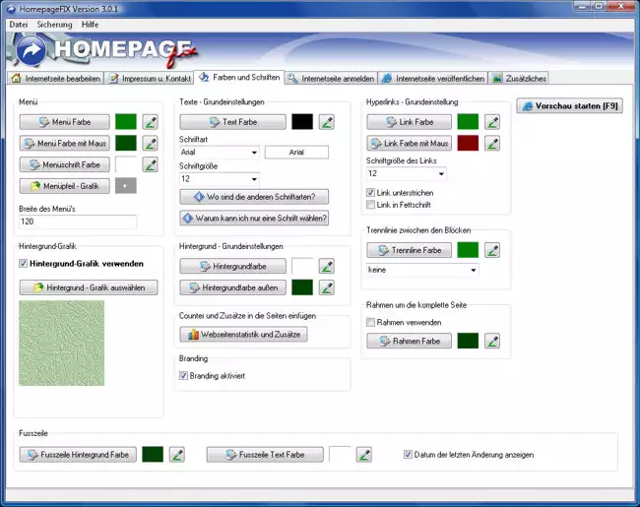Click the green background texture thumbnail
This screenshot has width=640, height=507.
[62, 344]
